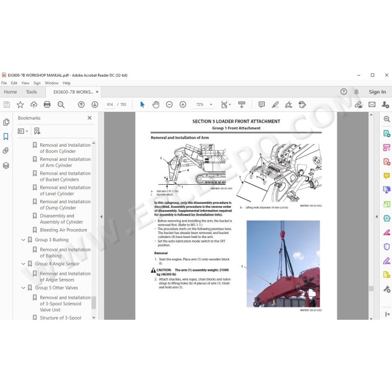392x392 pixels.
Task: Go to previous page arrow
Action: click(81, 105)
